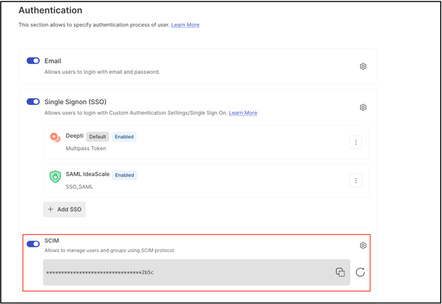Screen dimensions: 442x304
Task: Open Learn More link in SSO description
Action: pos(243,113)
